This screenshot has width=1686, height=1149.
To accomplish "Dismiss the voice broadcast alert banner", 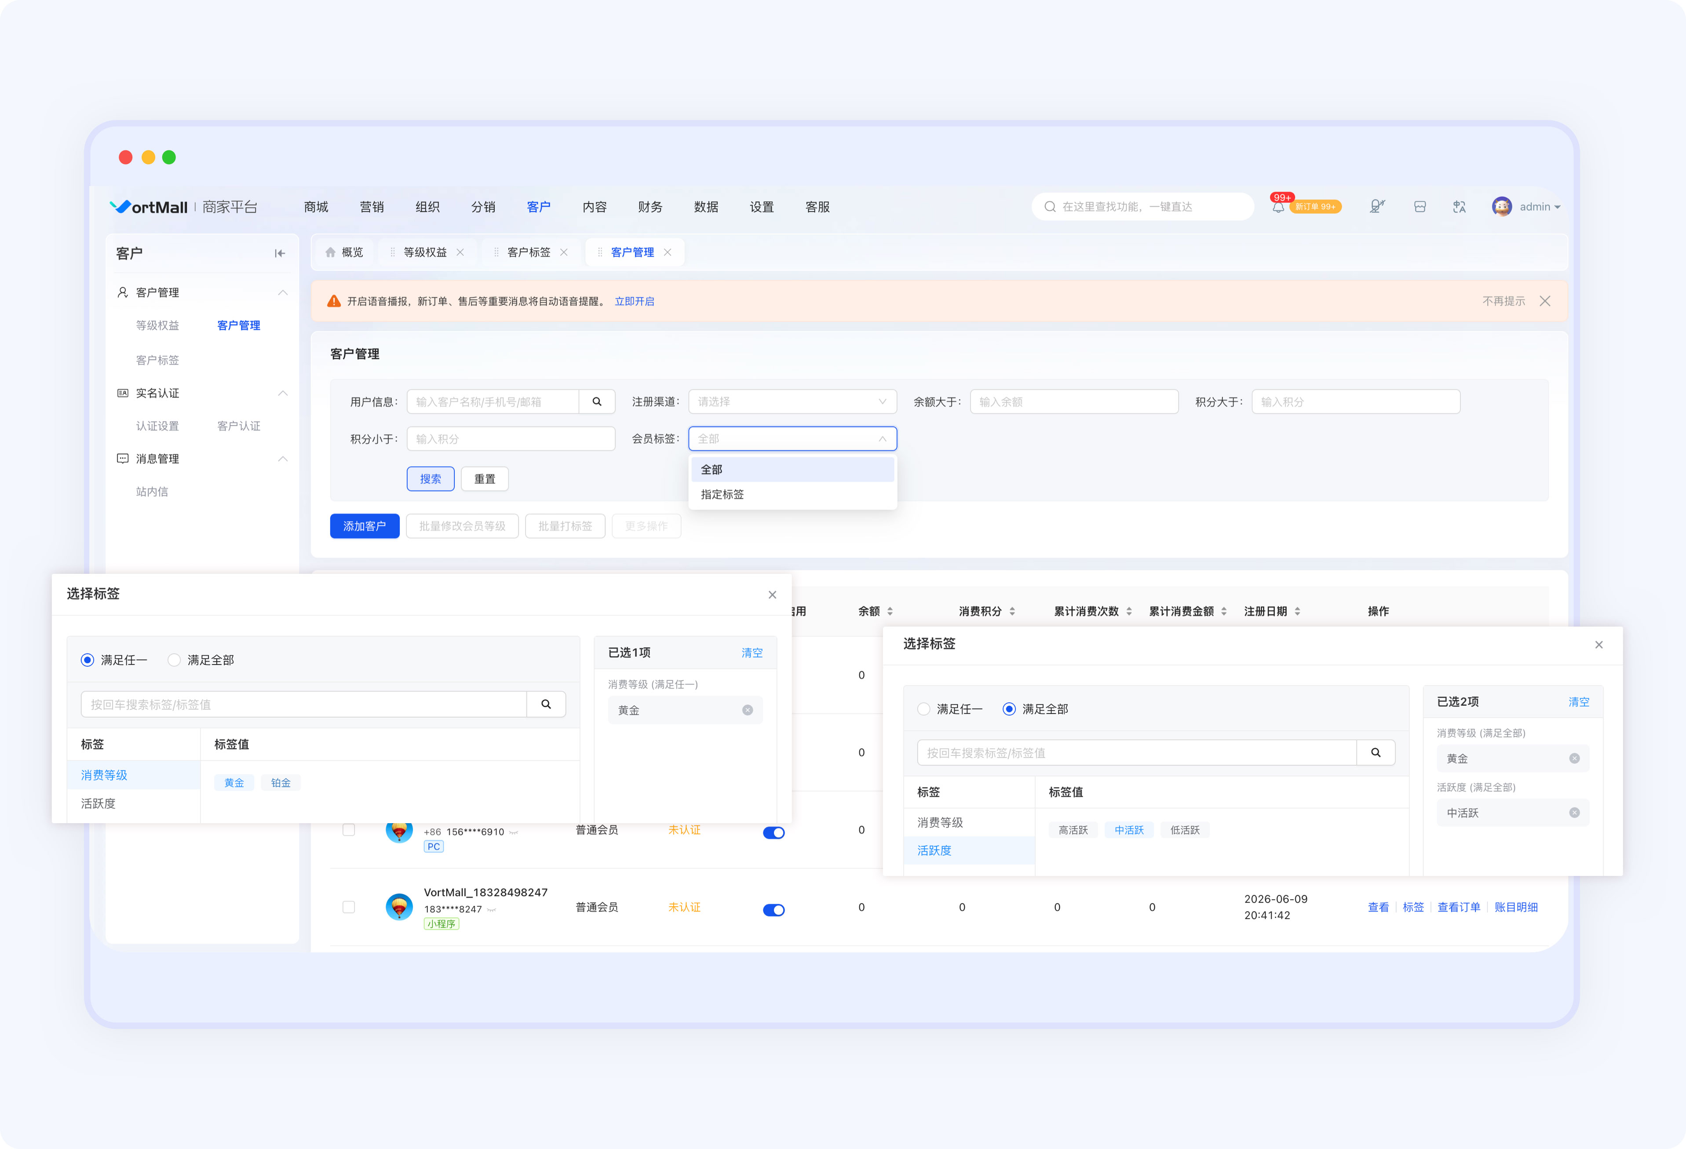I will [x=1544, y=301].
